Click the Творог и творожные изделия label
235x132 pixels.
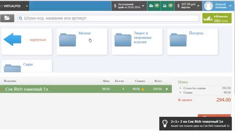pyautogui.click(x=143, y=37)
